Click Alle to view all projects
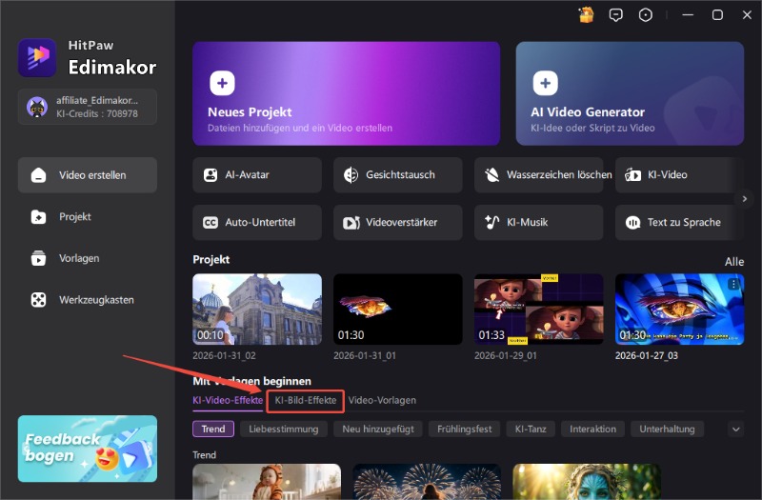This screenshot has width=762, height=500. pos(734,262)
